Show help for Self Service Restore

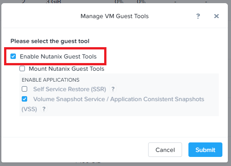point(113,89)
